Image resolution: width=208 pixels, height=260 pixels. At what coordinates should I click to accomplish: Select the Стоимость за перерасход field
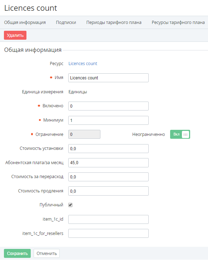point(108,177)
